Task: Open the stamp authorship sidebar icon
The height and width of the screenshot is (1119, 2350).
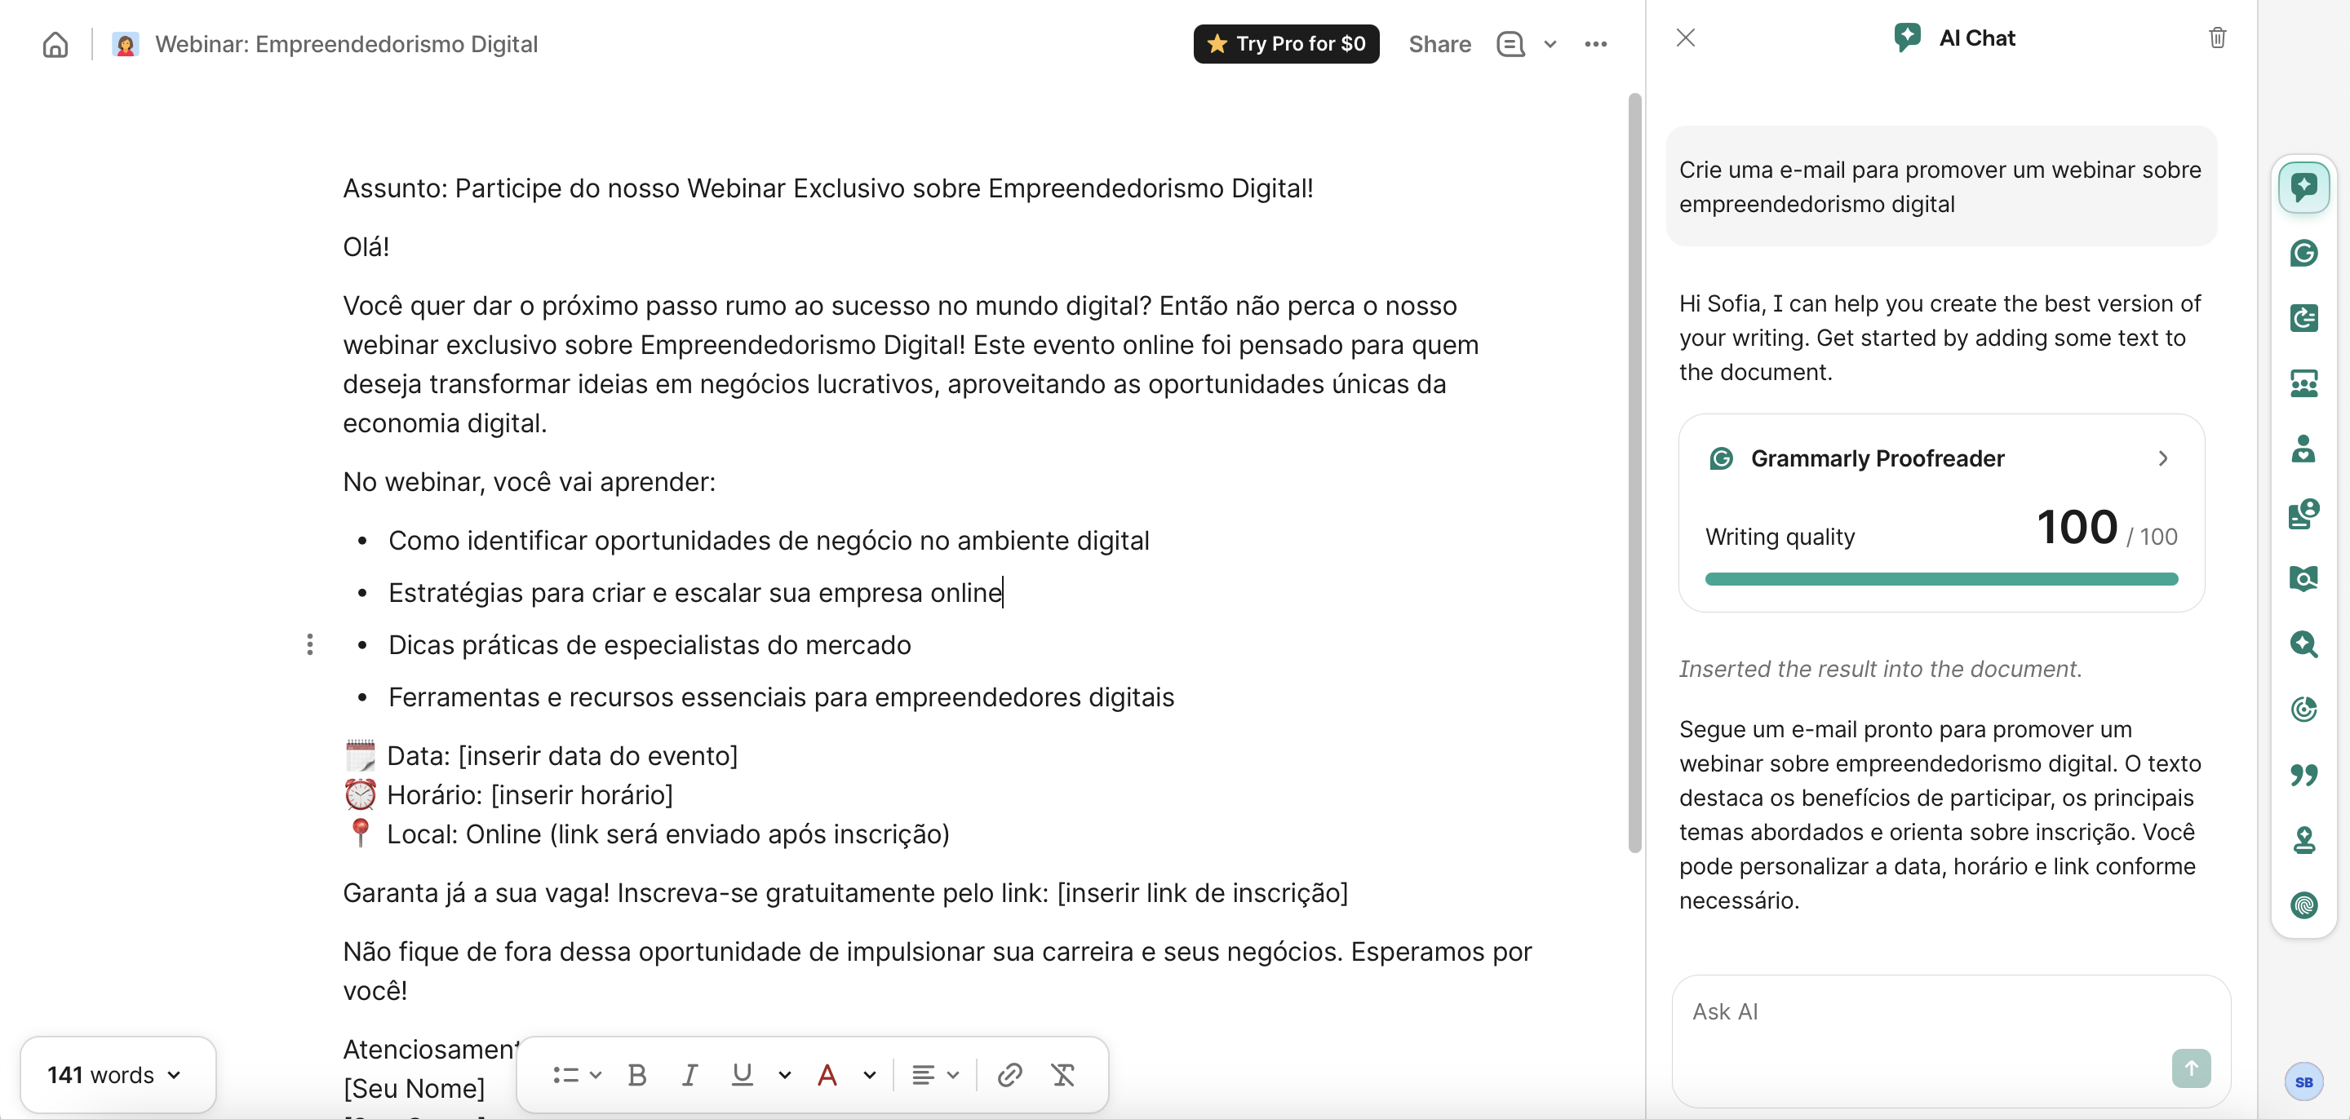Action: click(x=2303, y=840)
